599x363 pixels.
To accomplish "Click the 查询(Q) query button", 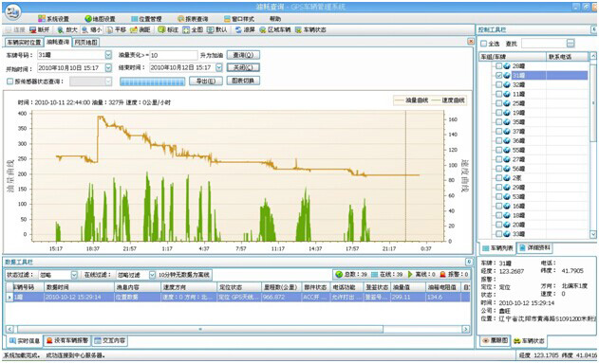I will [x=243, y=55].
